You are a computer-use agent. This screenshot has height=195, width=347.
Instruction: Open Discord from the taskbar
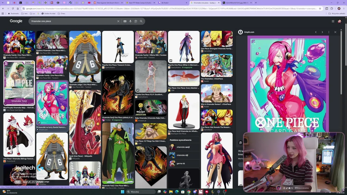coord(195,192)
